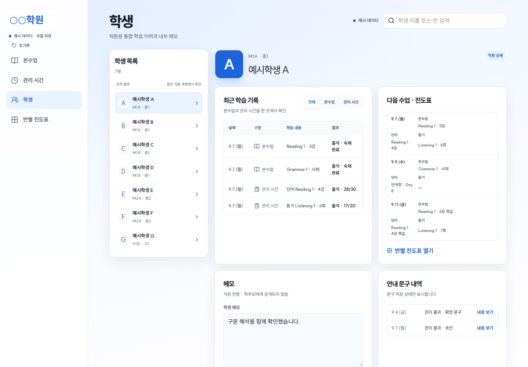
Task: Focus the student name search field
Action: [x=445, y=21]
